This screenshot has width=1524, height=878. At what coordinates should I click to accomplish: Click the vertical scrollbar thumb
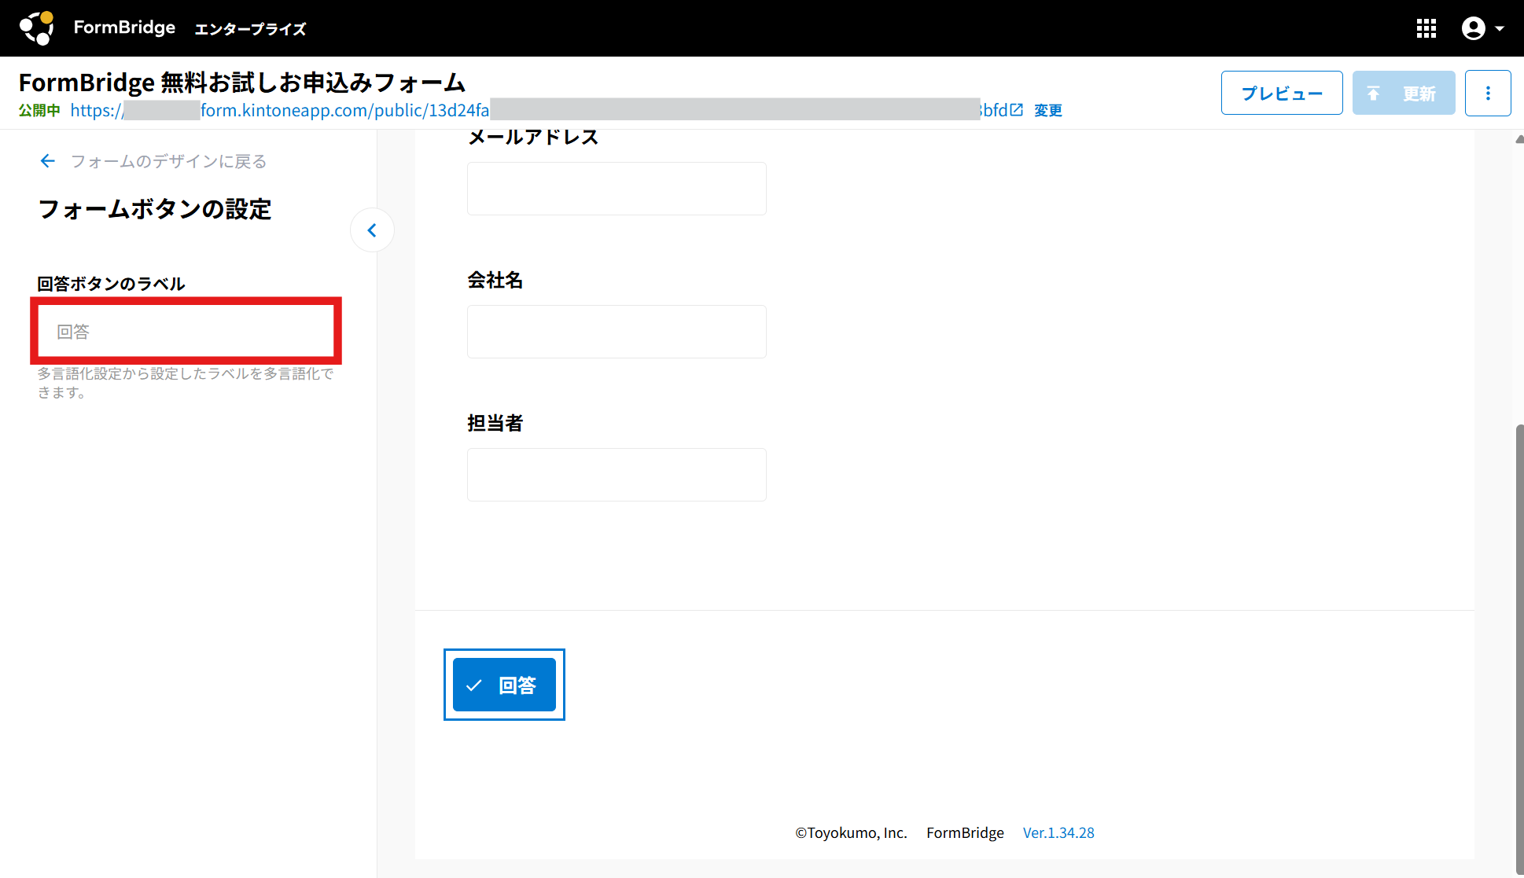1519,648
